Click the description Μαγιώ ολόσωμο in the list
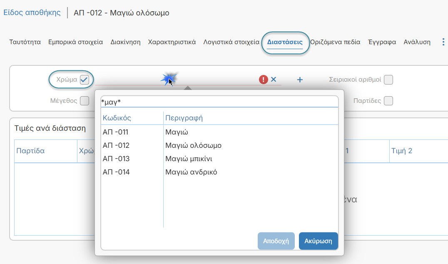The image size is (448, 264). [x=194, y=145]
